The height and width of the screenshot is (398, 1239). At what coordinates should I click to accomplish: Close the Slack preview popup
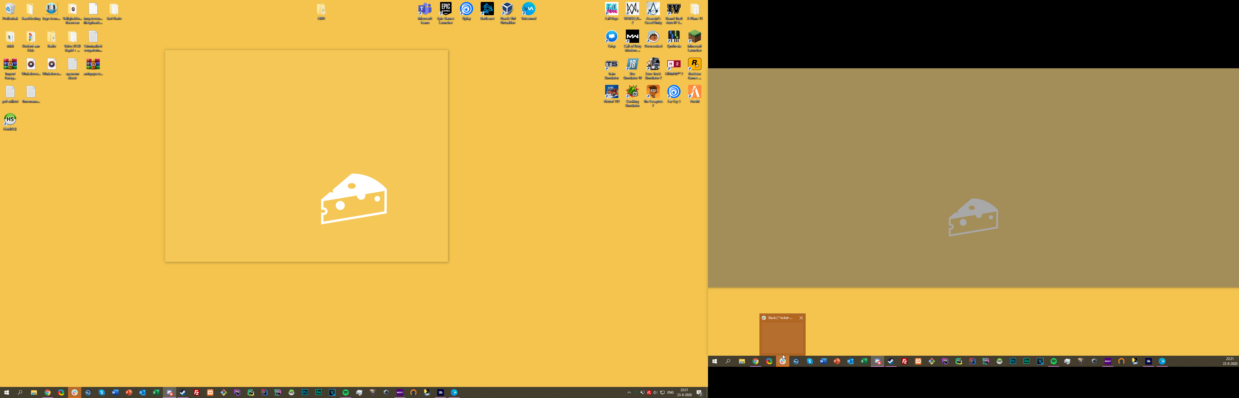click(801, 318)
